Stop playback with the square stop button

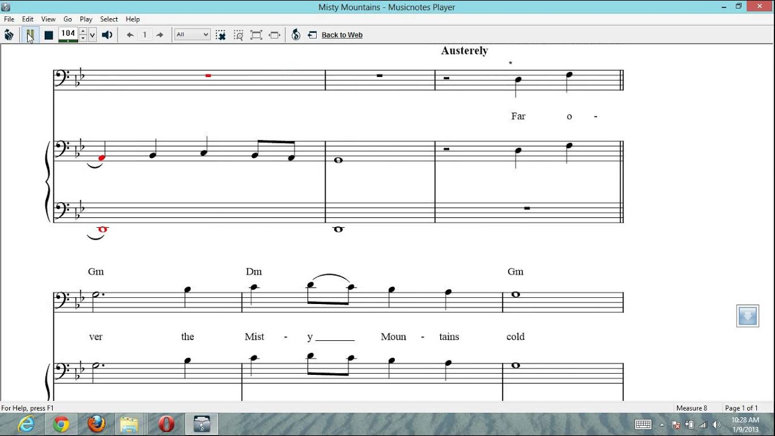[48, 35]
